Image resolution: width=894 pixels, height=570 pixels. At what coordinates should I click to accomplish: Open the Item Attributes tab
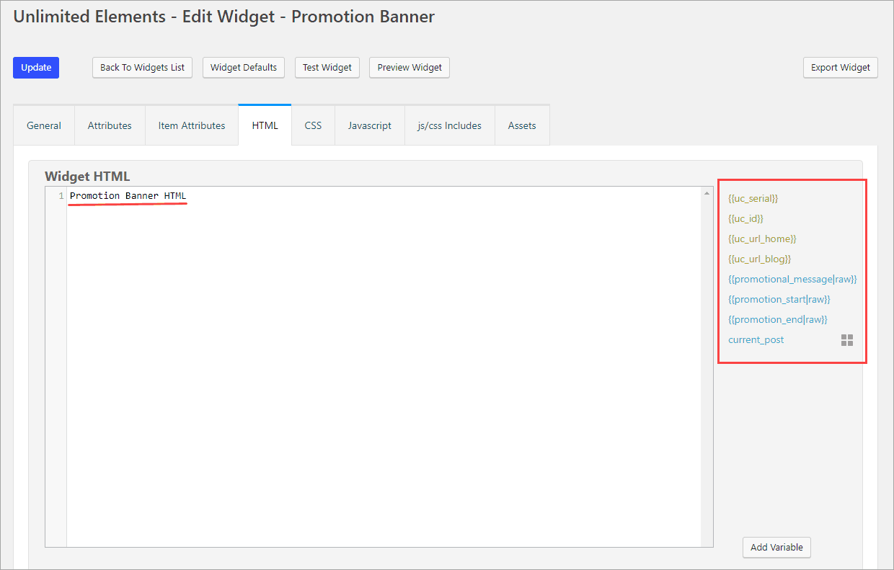tap(192, 125)
